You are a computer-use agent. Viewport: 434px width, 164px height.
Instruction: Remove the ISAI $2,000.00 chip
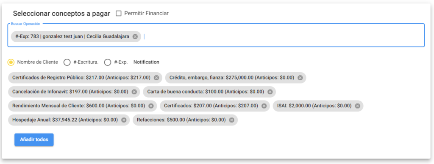pos(357,106)
